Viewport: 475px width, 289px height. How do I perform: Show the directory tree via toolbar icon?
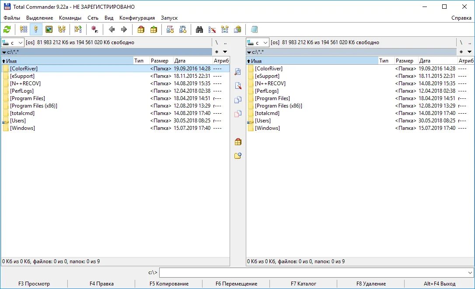pyautogui.click(x=62, y=29)
